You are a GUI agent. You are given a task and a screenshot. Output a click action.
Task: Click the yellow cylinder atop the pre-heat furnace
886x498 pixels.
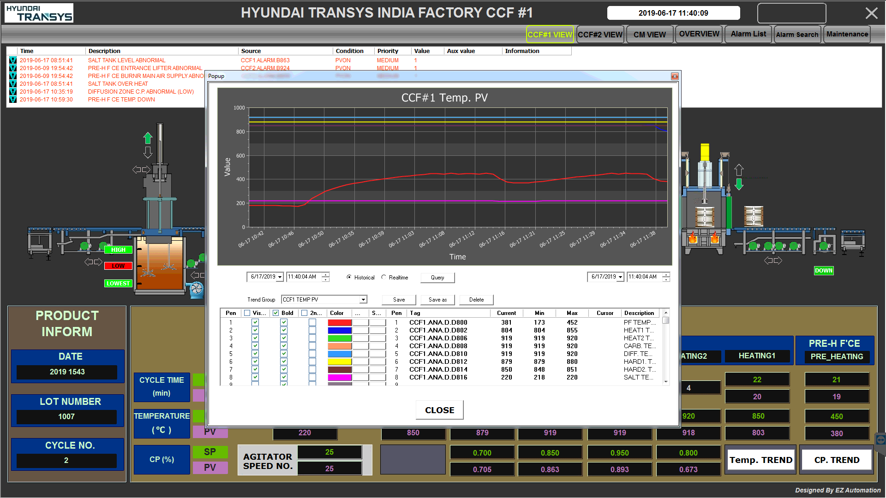click(x=705, y=152)
